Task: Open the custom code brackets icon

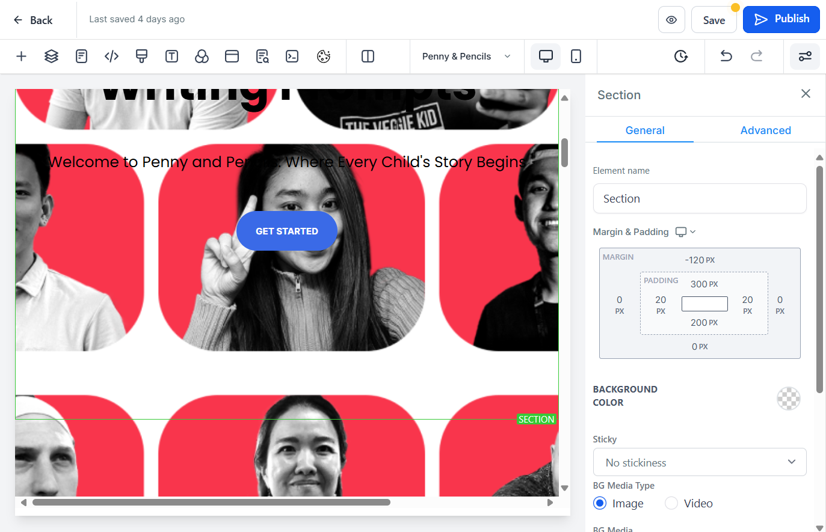Action: [111, 57]
